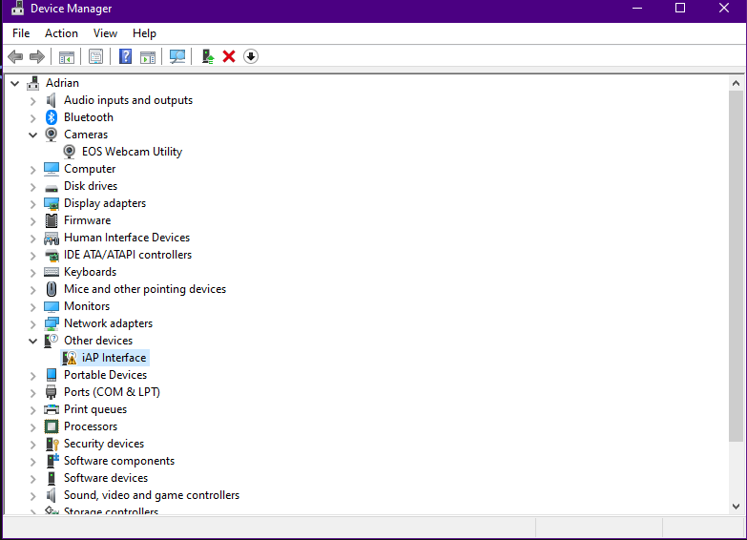The image size is (747, 540).
Task: Expand the Software components category
Action: (x=32, y=462)
